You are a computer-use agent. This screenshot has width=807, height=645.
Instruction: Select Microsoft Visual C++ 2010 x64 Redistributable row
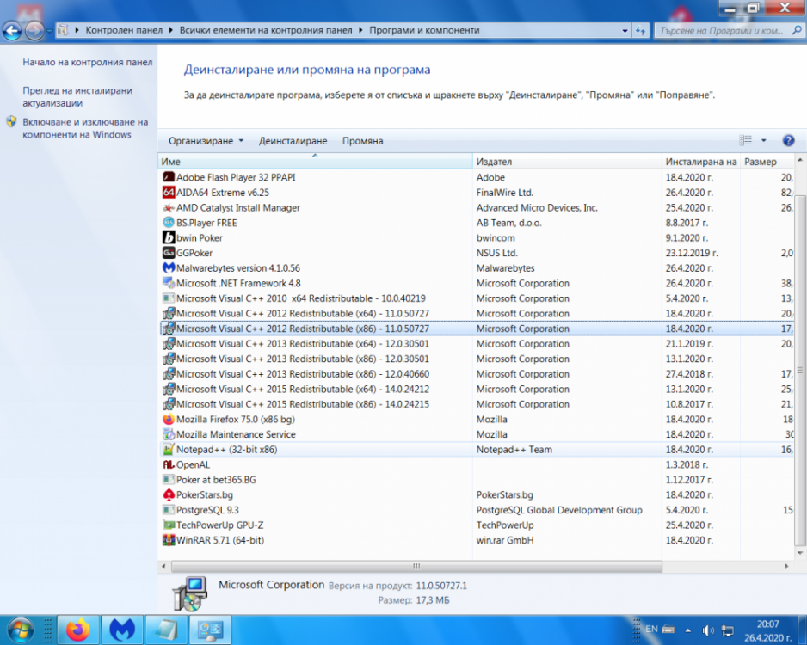click(x=477, y=298)
